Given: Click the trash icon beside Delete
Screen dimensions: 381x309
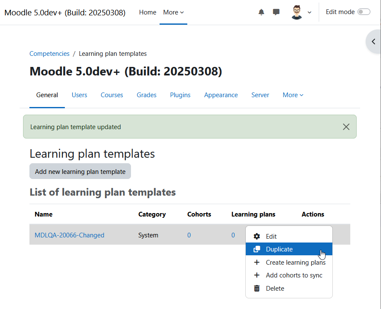Looking at the screenshot, I should [x=256, y=288].
